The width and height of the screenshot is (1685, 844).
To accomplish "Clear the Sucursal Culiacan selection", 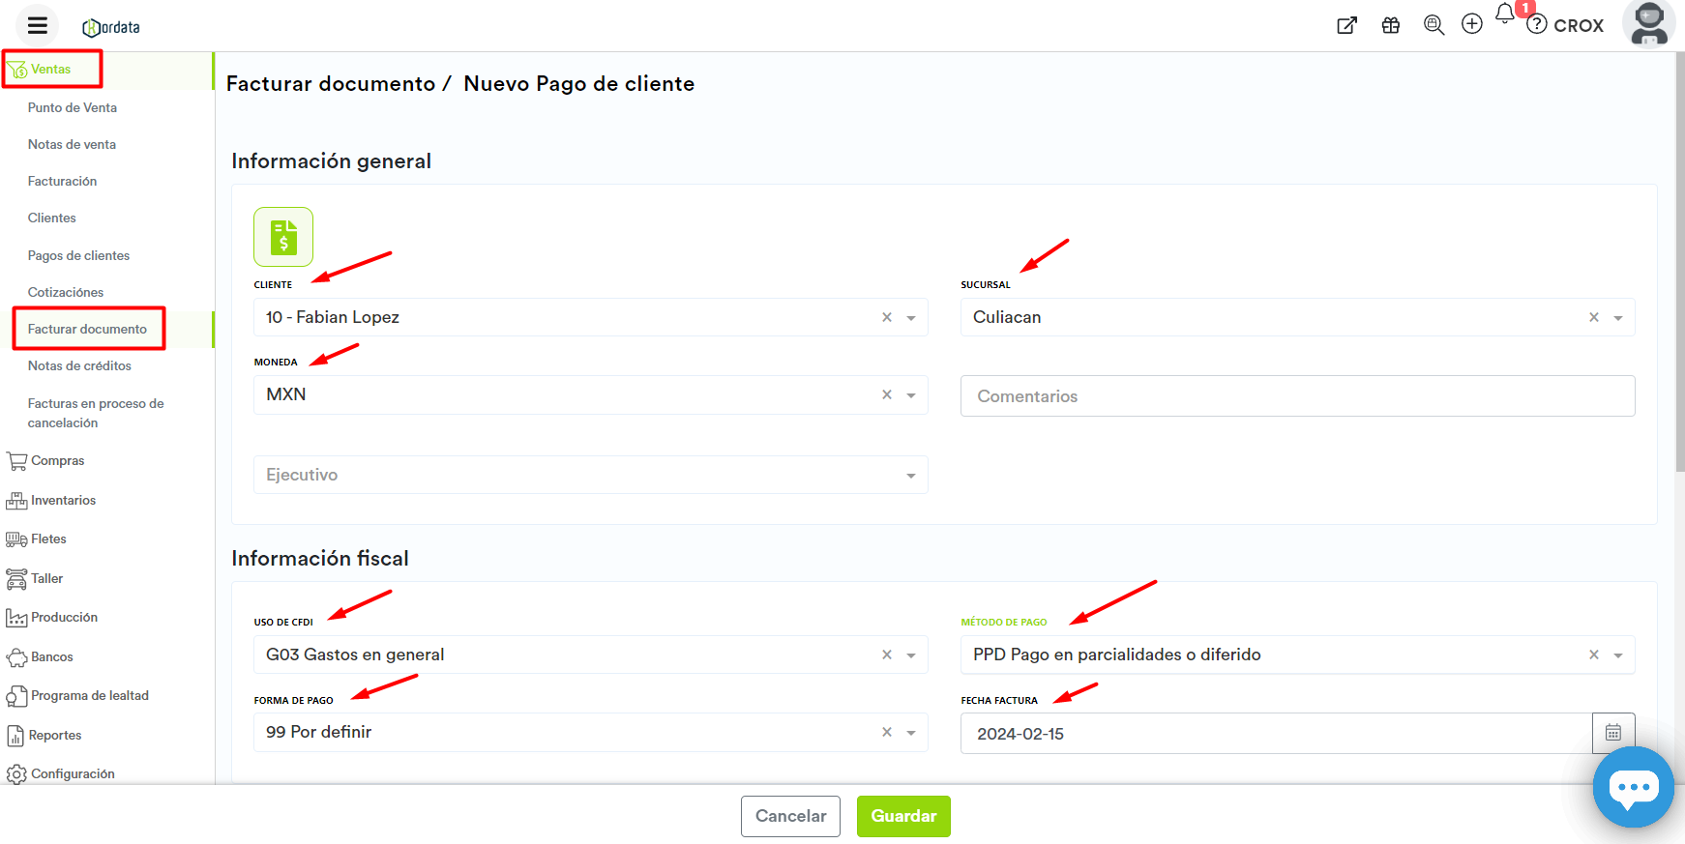I will coord(1593,317).
